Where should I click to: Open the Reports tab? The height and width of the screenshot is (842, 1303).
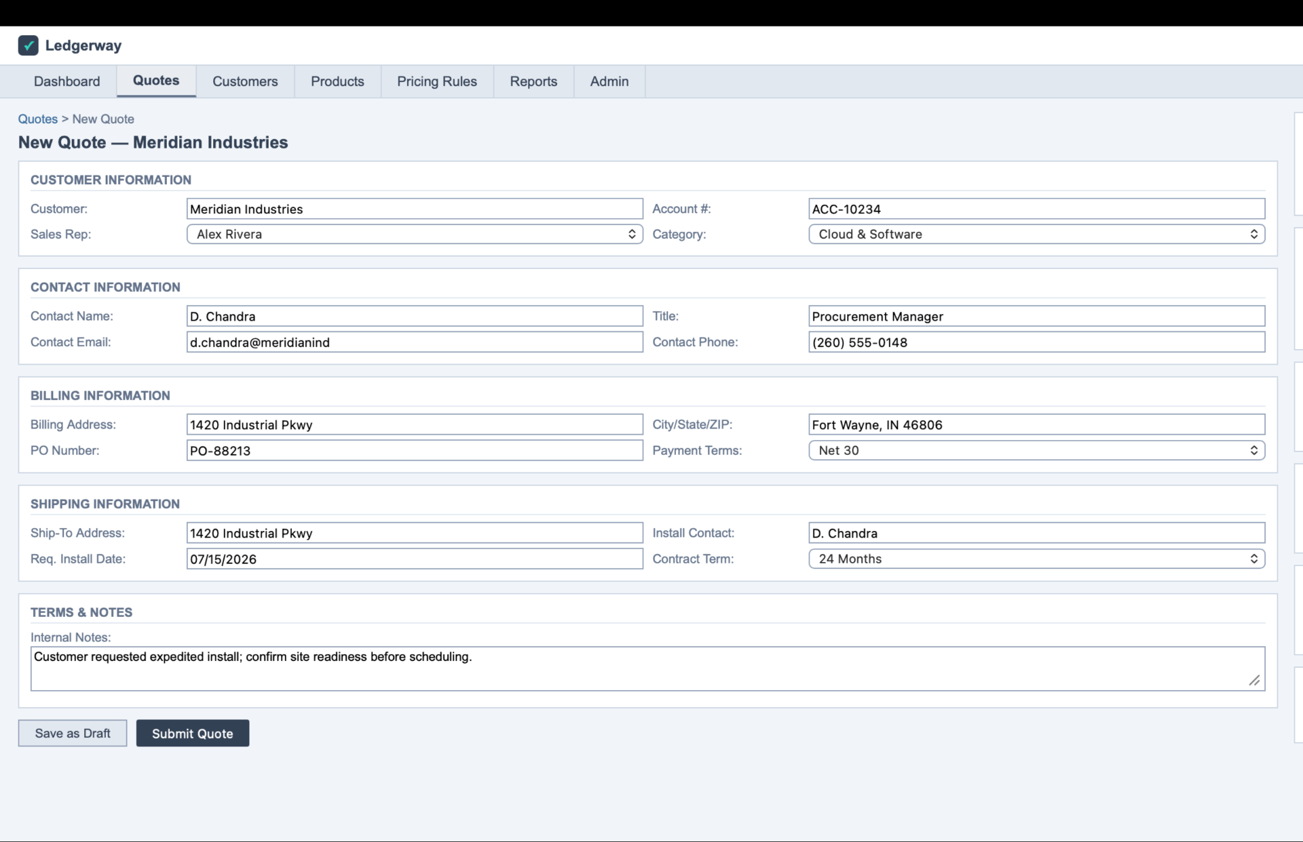coord(533,81)
